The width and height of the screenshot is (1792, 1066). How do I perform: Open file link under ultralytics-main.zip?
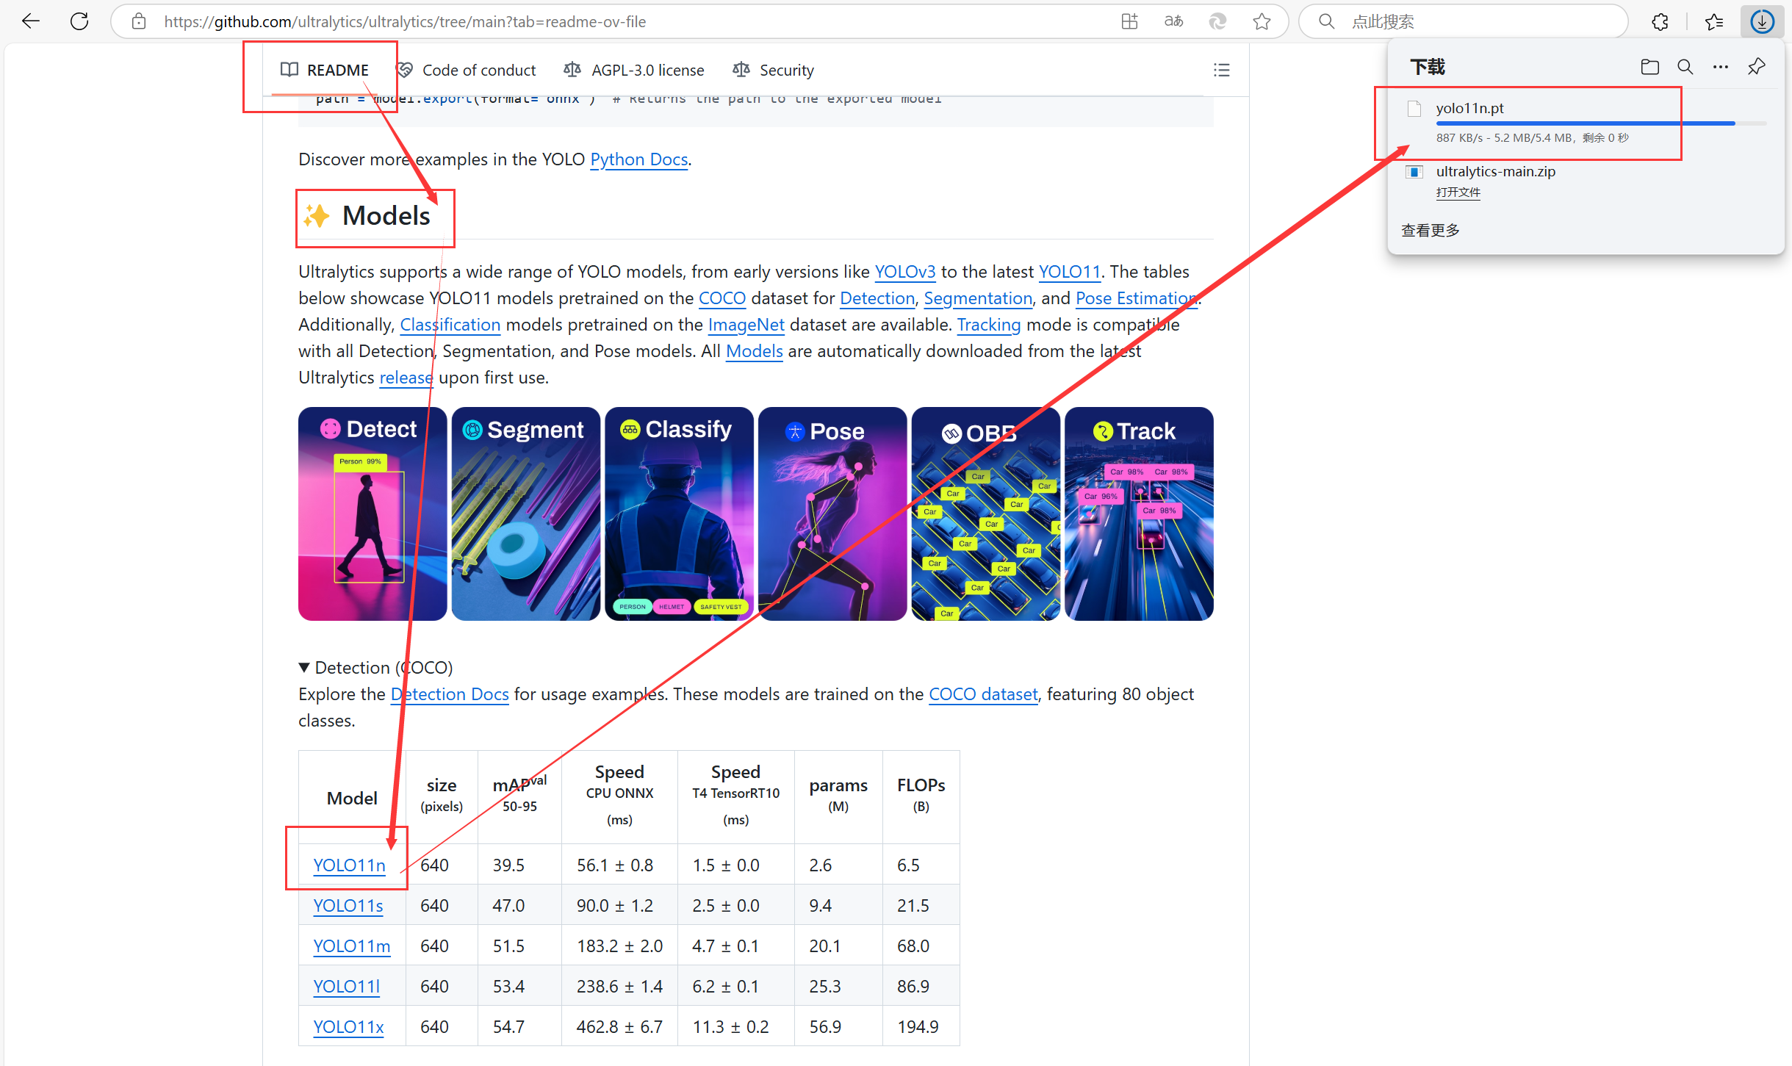click(1458, 192)
